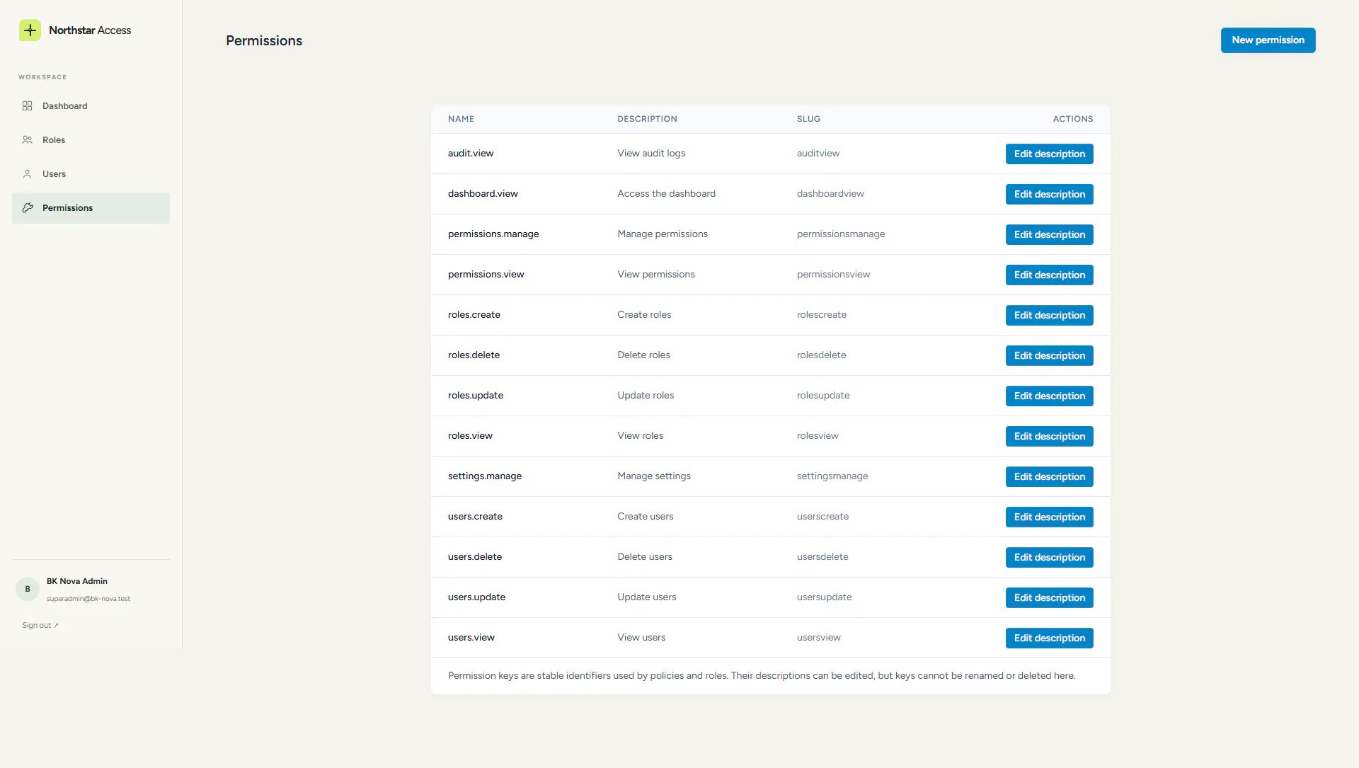
Task: Click the settings.manage name cell
Action: 485,476
